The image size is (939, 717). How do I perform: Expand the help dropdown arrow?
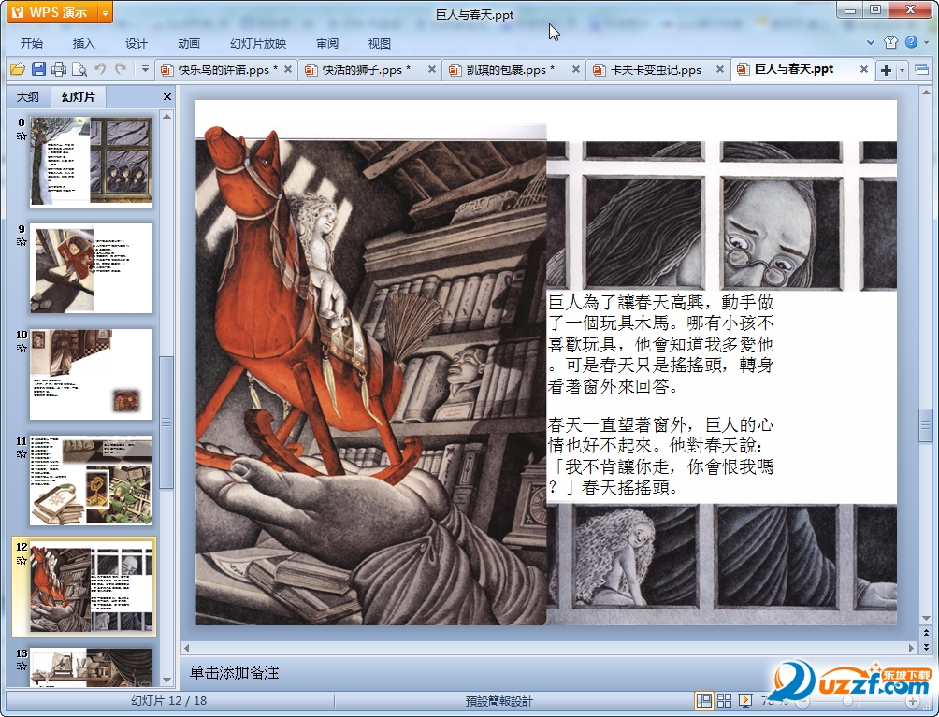(927, 42)
